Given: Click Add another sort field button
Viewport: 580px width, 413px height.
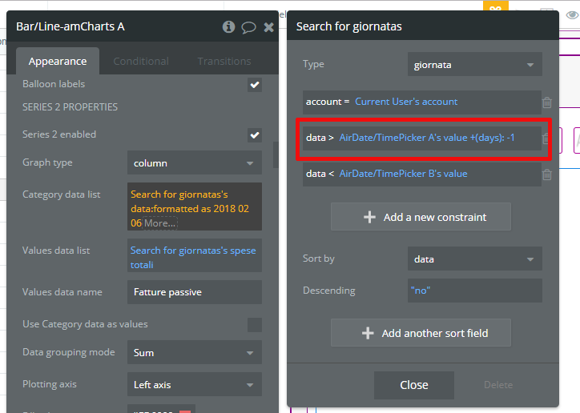Looking at the screenshot, I should [x=421, y=333].
